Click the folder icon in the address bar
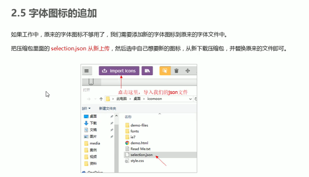The width and height of the screenshot is (309, 177). [x=108, y=99]
